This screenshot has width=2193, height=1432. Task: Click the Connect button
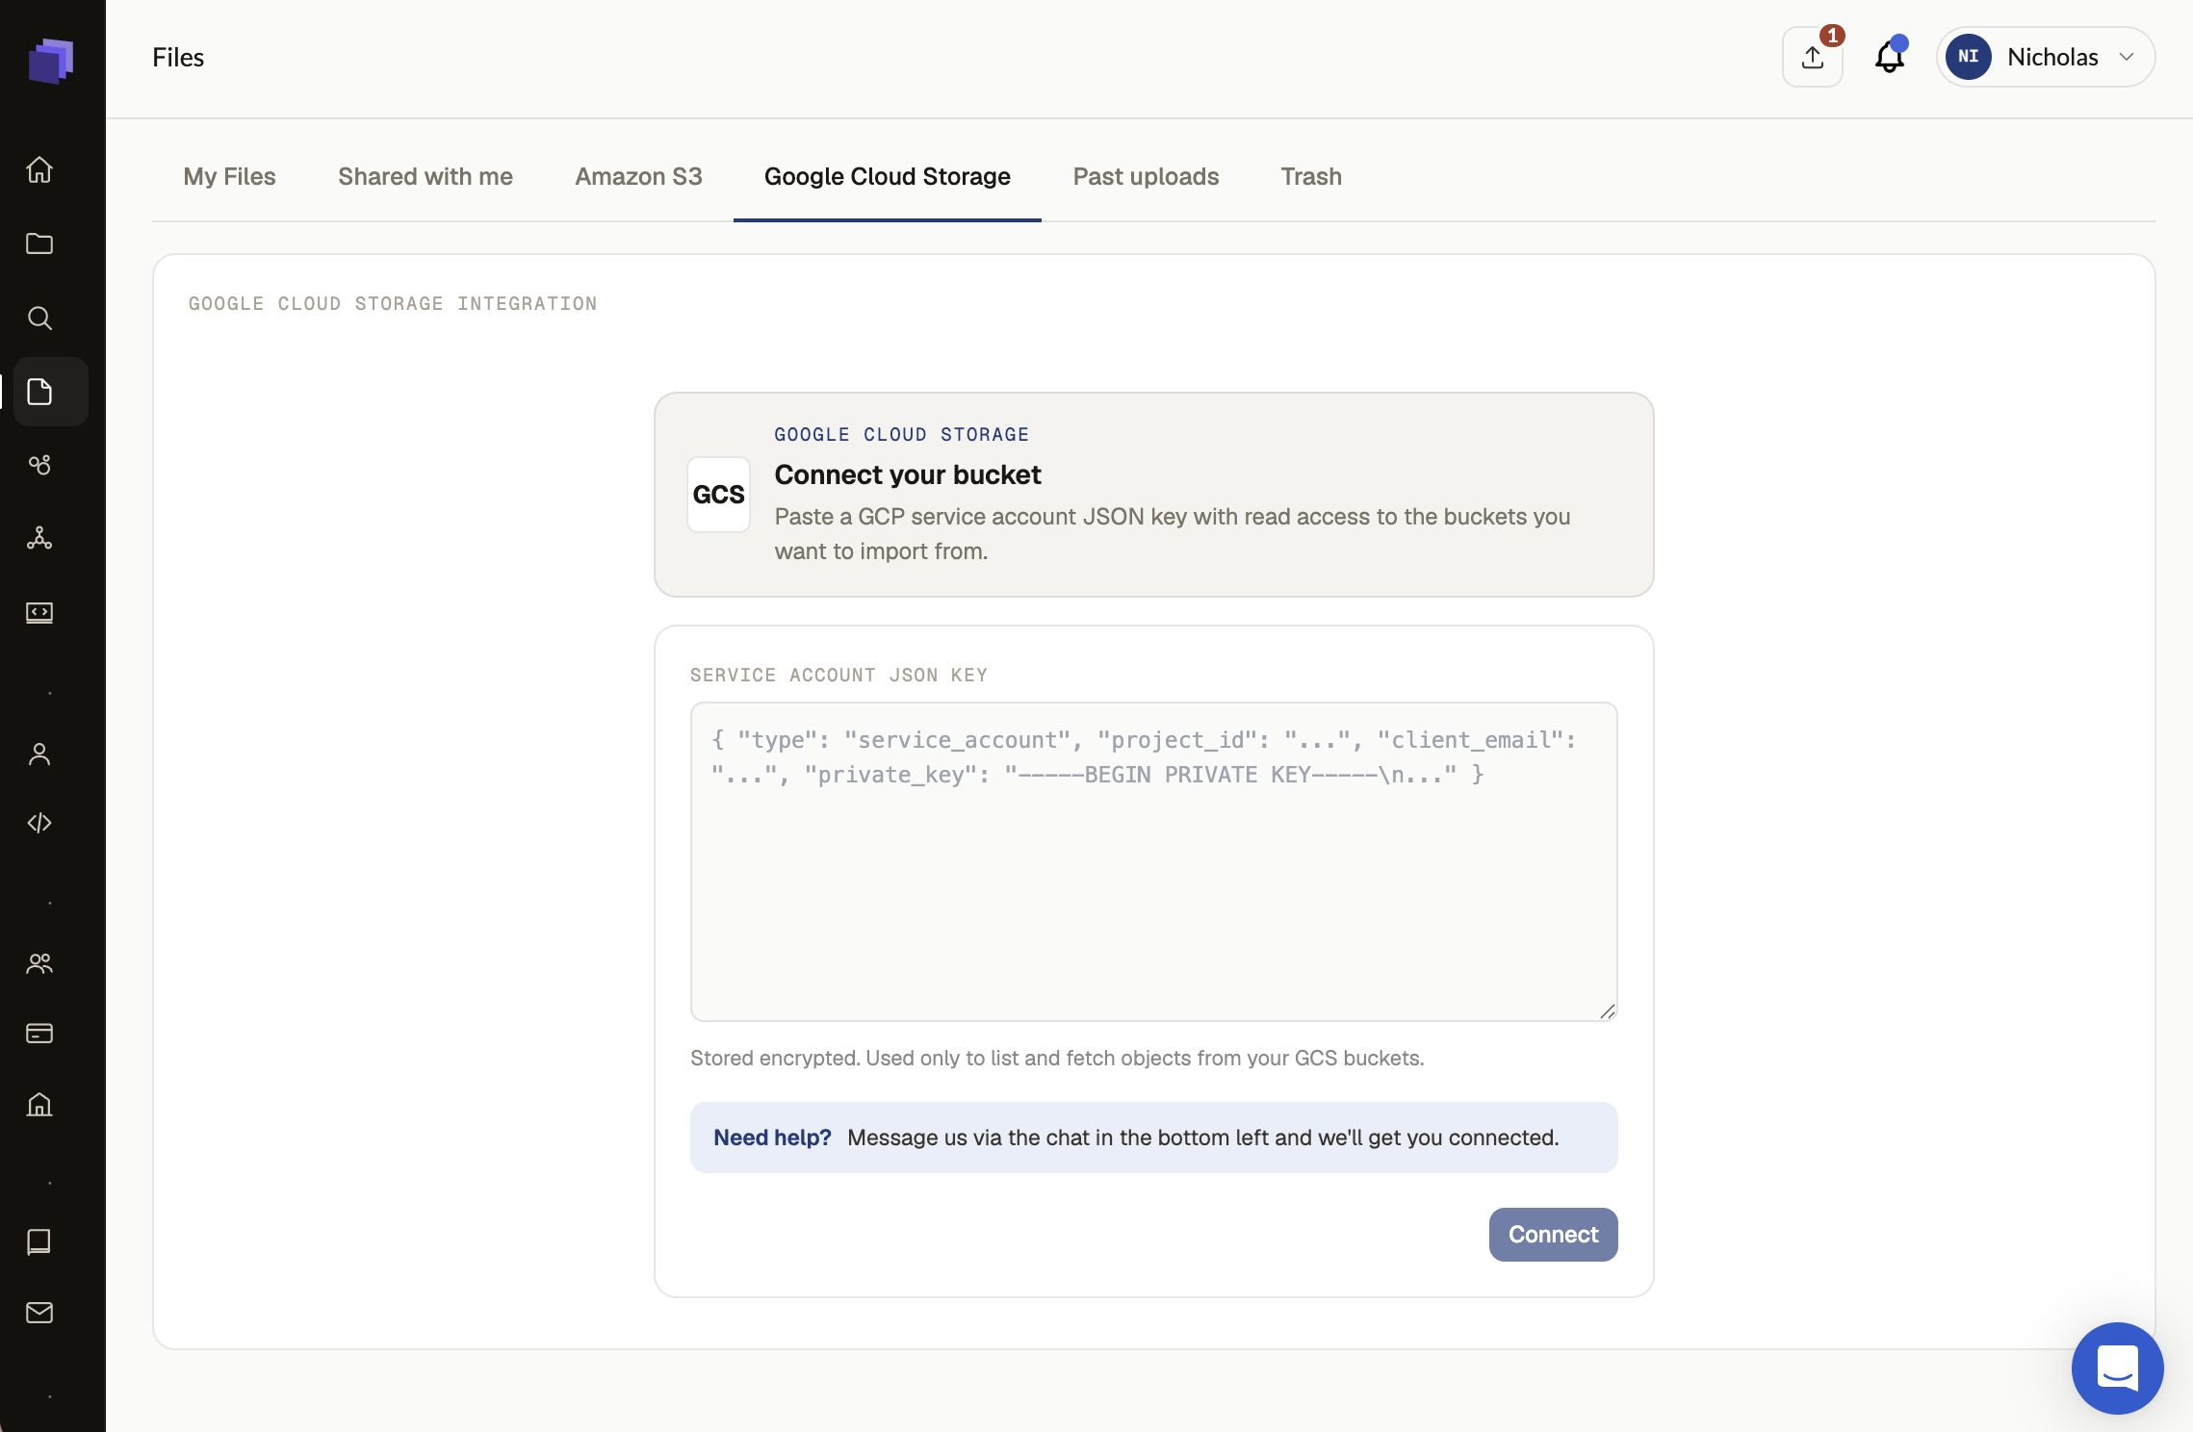pyautogui.click(x=1553, y=1235)
